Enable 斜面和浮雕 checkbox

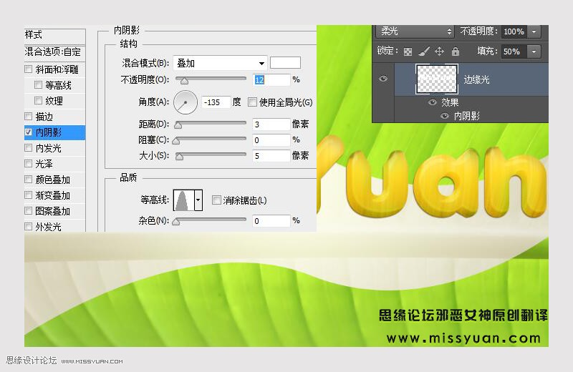(x=28, y=69)
